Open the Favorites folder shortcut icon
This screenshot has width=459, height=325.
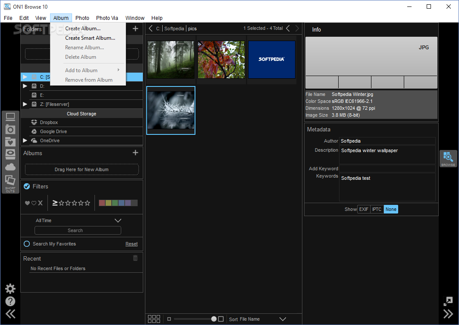pos(10,142)
